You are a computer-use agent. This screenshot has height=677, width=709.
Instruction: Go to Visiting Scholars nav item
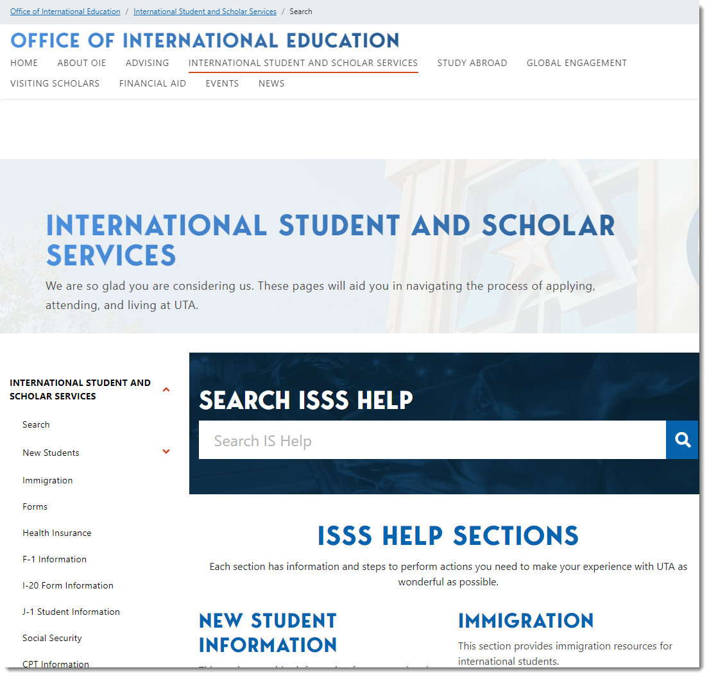[x=55, y=83]
